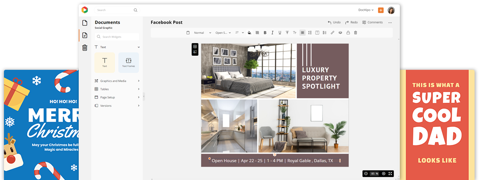Delete element with toolbar trash icon
This screenshot has height=180, width=479.
coord(355,32)
